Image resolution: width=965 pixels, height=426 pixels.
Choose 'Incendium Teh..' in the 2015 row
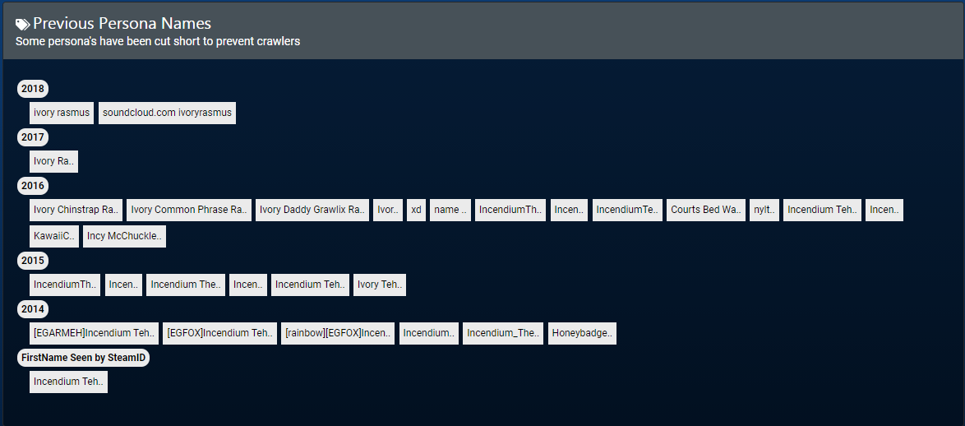310,285
